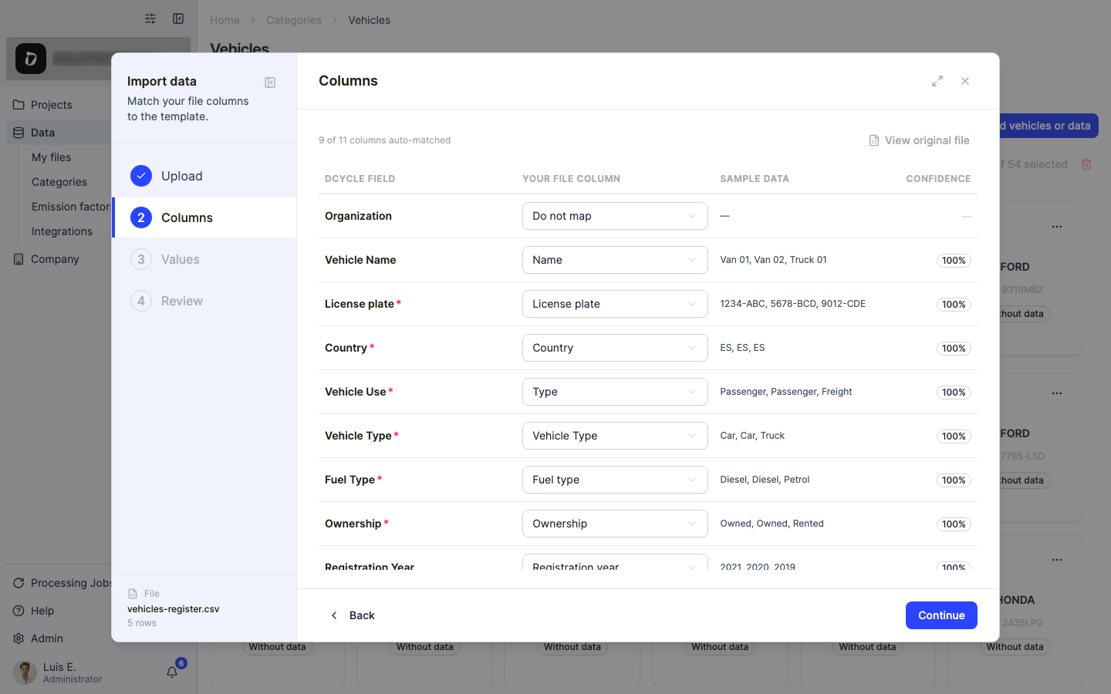Open the Vehicle Use 'Type' dropdown
This screenshot has height=694, width=1111.
tap(615, 392)
